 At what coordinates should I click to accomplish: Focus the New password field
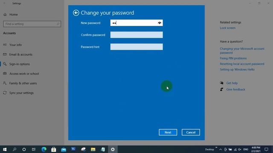(x=136, y=23)
